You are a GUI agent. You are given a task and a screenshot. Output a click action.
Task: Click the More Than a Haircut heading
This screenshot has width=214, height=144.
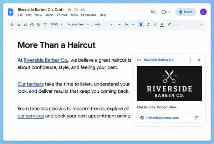tap(56, 45)
